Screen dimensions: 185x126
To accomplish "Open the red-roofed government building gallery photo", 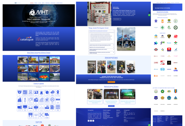I will [x=55, y=60].
